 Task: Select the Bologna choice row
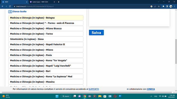coord(46,18)
